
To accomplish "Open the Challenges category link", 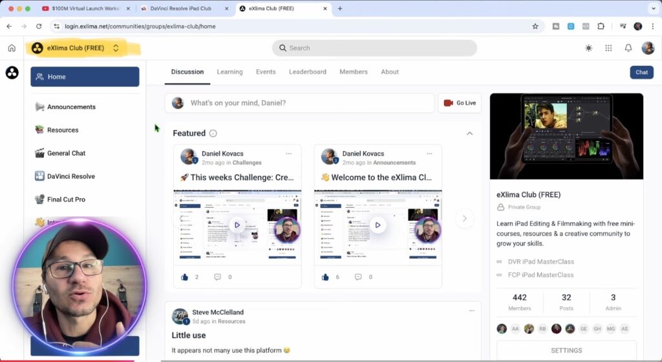I will [x=247, y=163].
